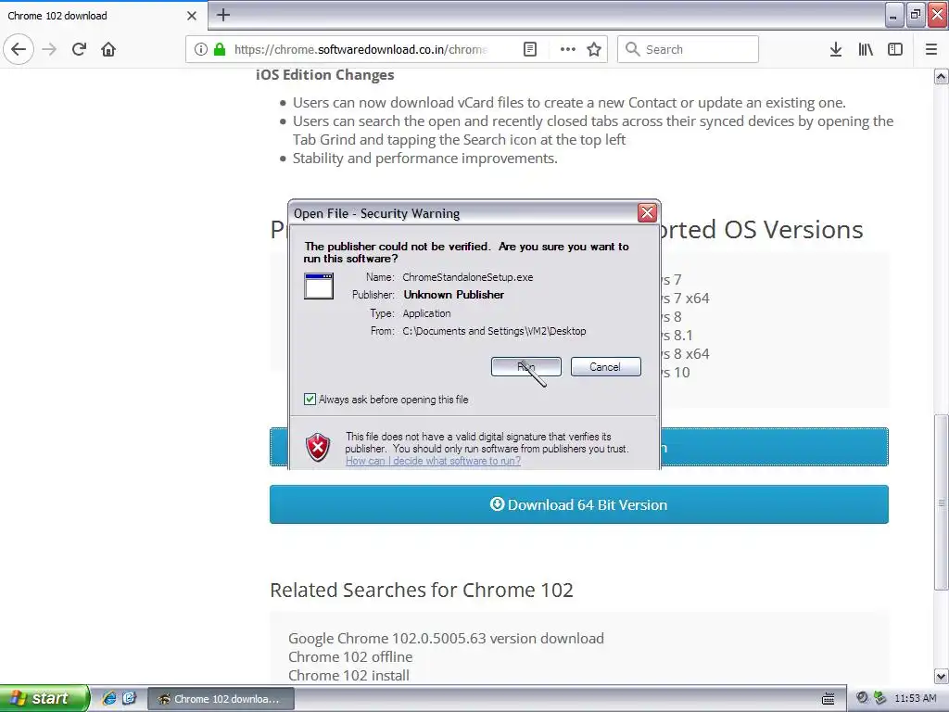
Task: Click 'Related Searches for Chrome 102' heading
Action: coord(422,590)
